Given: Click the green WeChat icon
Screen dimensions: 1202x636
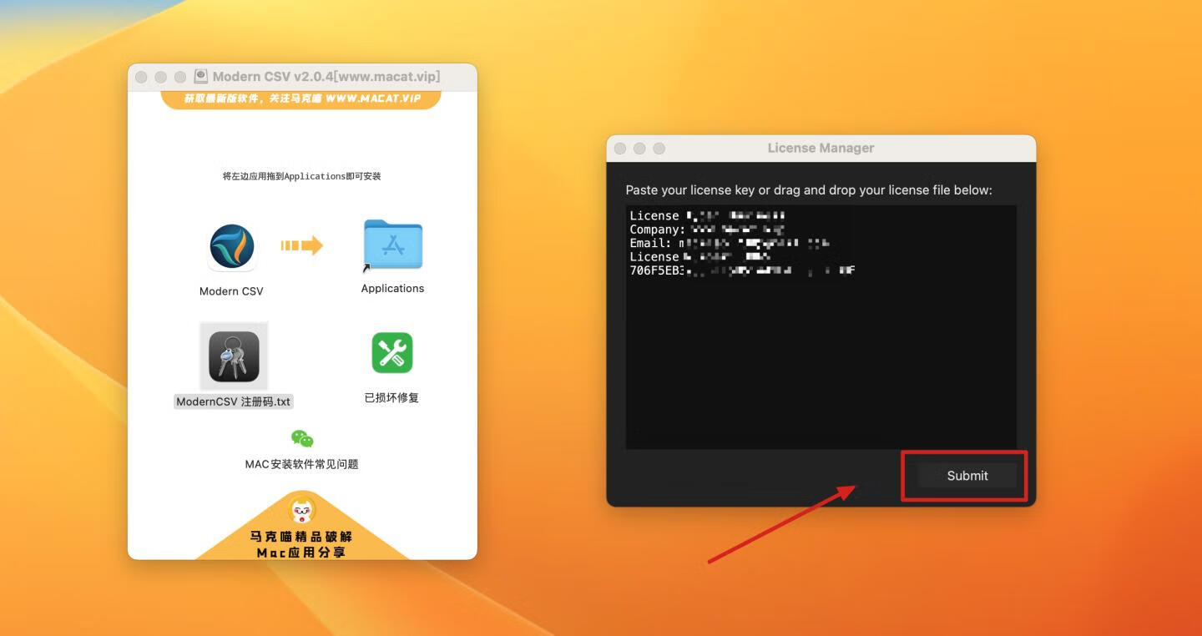Looking at the screenshot, I should pyautogui.click(x=302, y=438).
